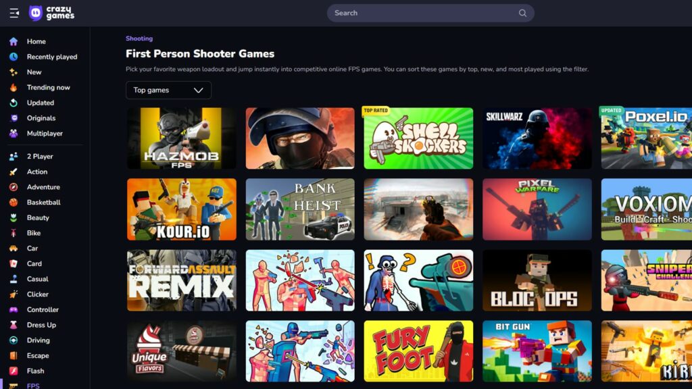Click the 2 Player icon

[x=14, y=157]
